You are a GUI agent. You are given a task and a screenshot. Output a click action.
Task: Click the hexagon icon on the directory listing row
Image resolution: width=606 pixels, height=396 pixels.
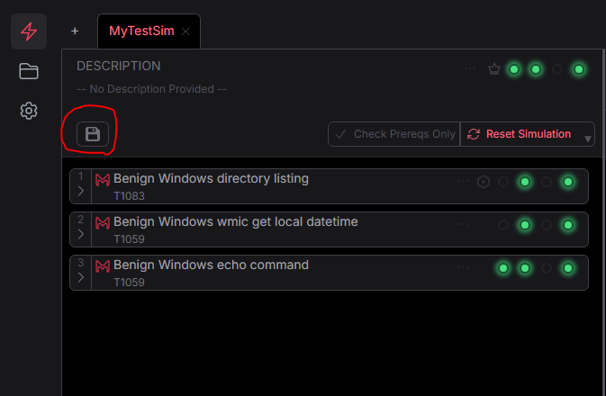click(484, 182)
